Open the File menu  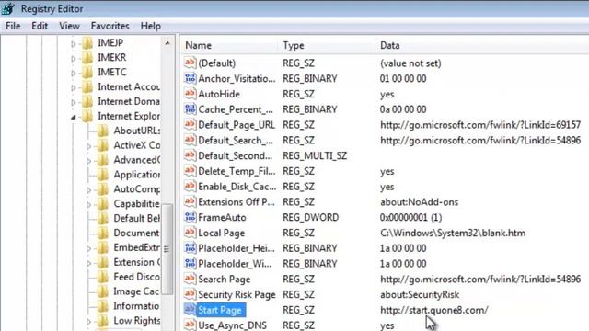point(13,26)
